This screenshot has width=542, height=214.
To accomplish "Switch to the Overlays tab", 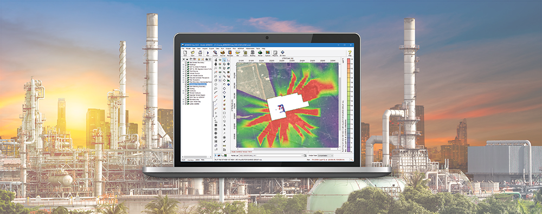I will (x=191, y=160).
